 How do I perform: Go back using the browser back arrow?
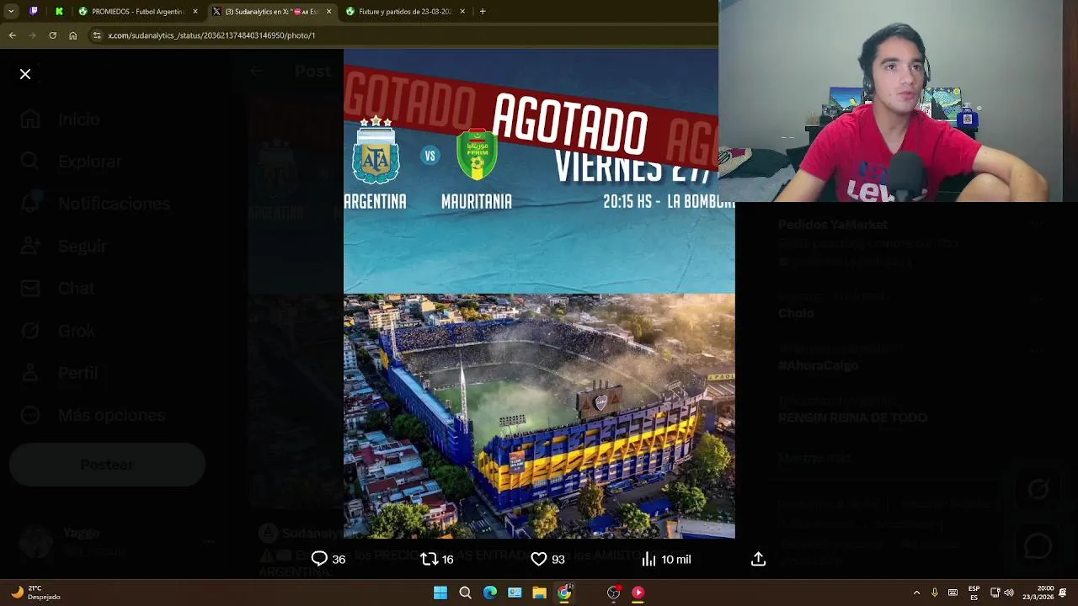click(x=12, y=35)
